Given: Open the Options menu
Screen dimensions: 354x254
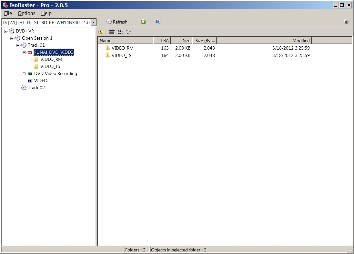Looking at the screenshot, I should tap(27, 13).
